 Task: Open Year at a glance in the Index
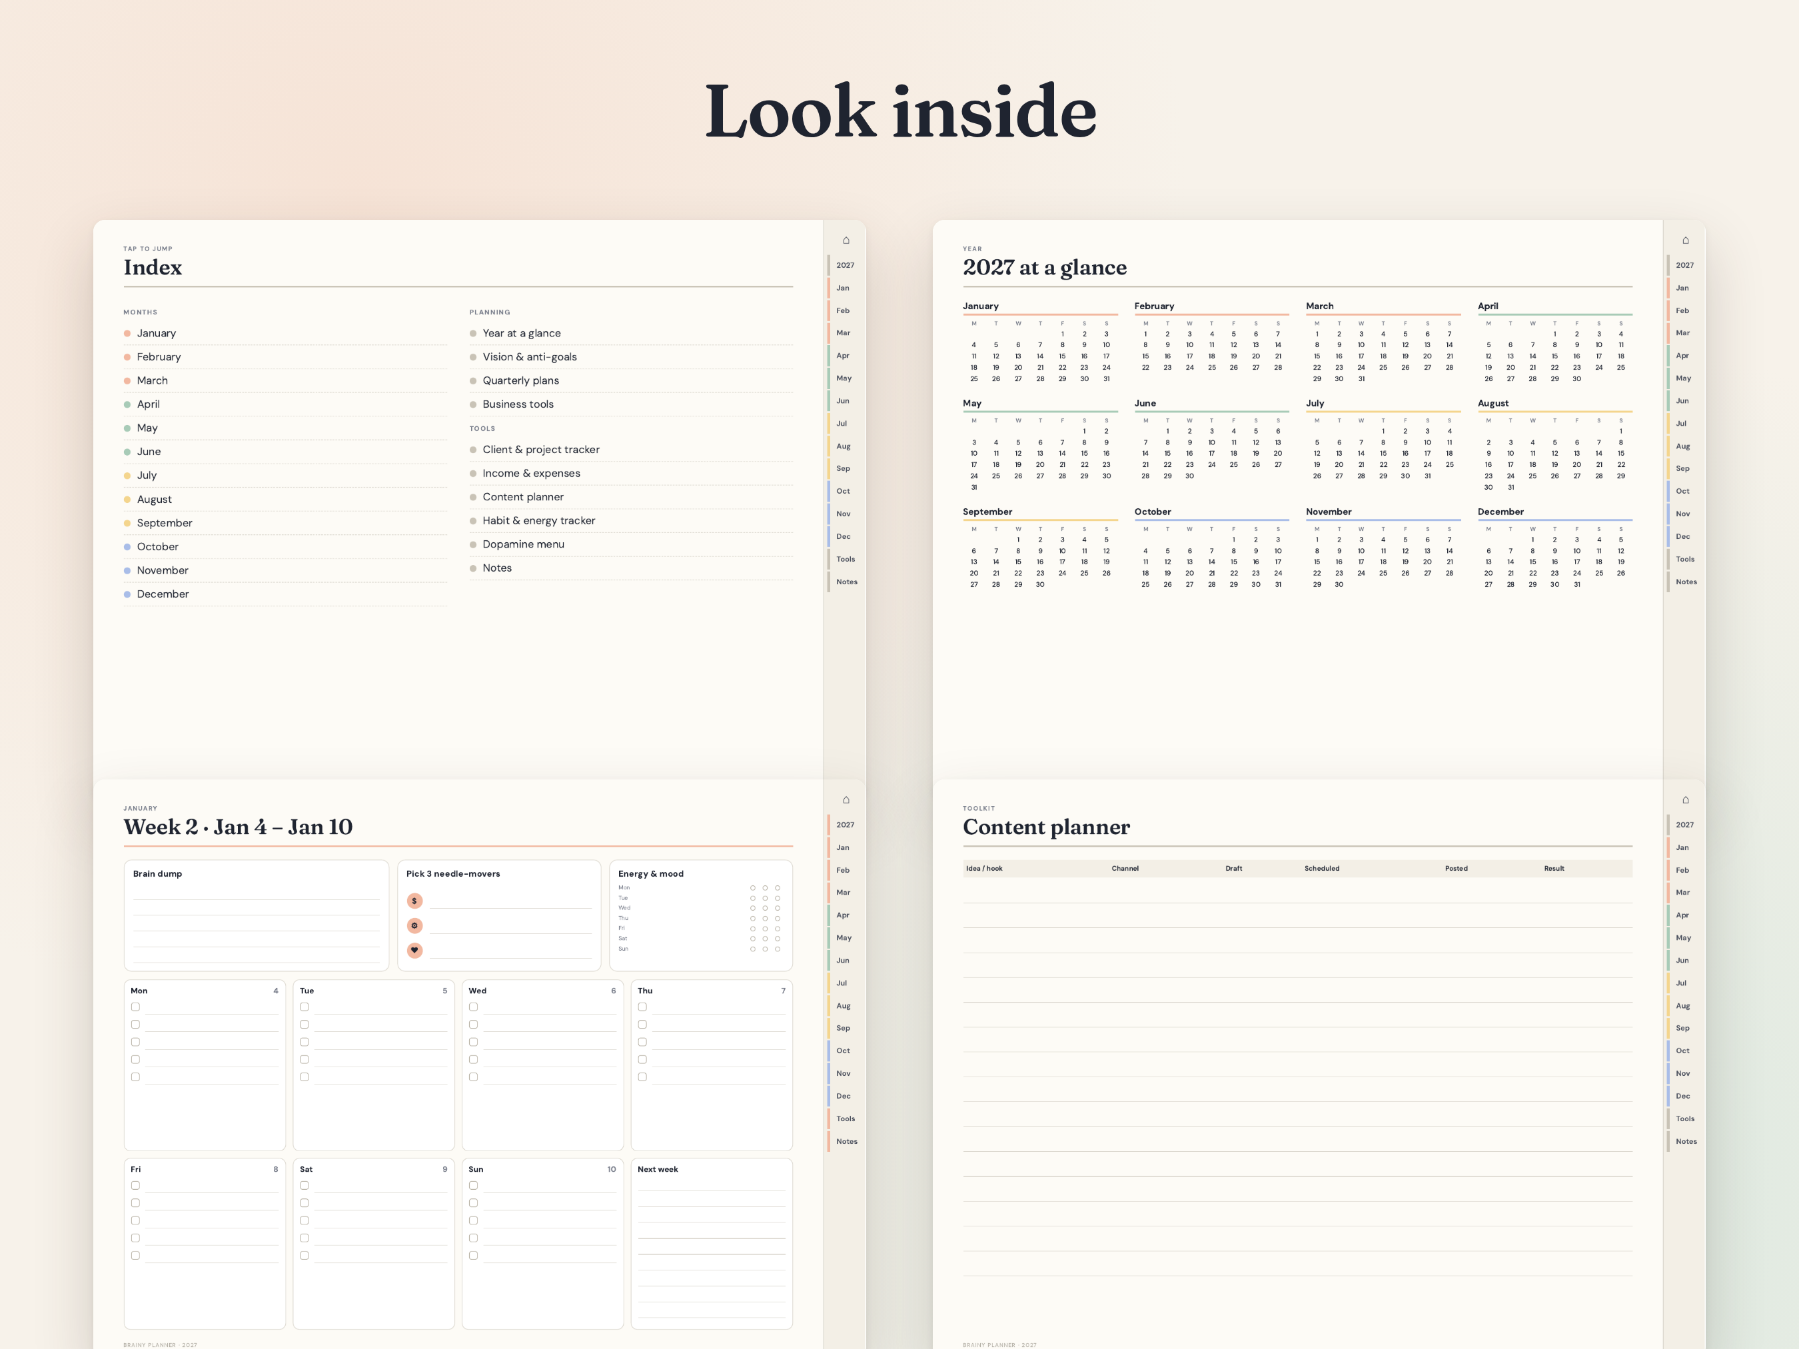(x=631, y=333)
